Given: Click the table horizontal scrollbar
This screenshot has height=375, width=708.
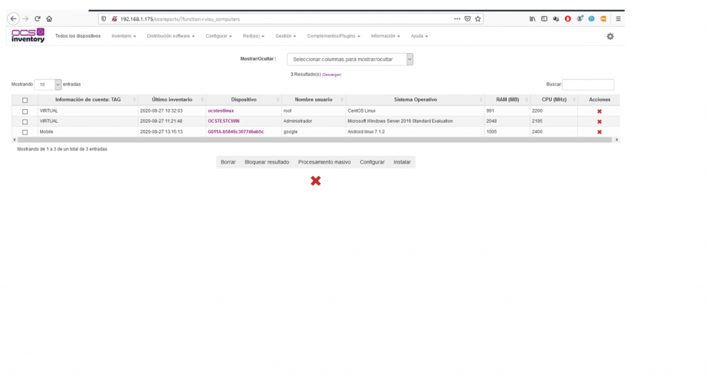Looking at the screenshot, I should [315, 140].
